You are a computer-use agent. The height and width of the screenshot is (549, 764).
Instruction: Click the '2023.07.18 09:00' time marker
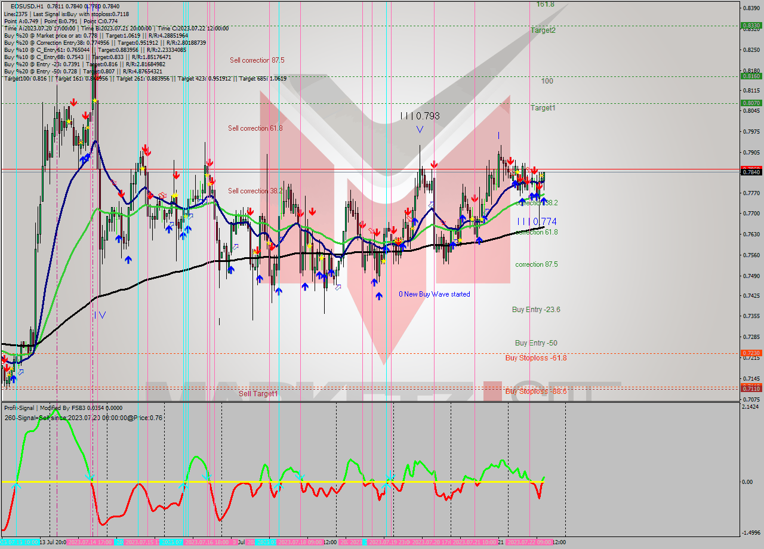pyautogui.click(x=300, y=542)
